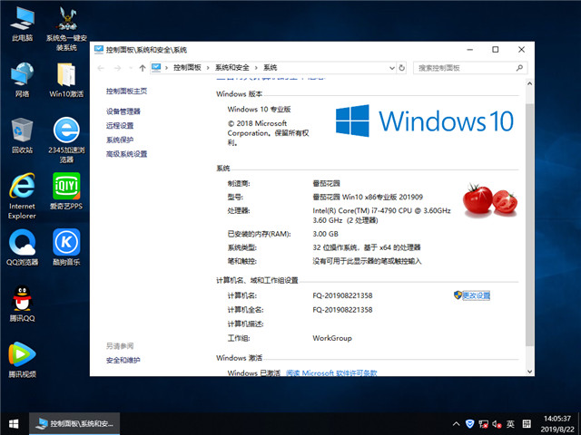Click the computer icon in address bar
Image resolution: width=581 pixels, height=435 pixels.
click(156, 68)
